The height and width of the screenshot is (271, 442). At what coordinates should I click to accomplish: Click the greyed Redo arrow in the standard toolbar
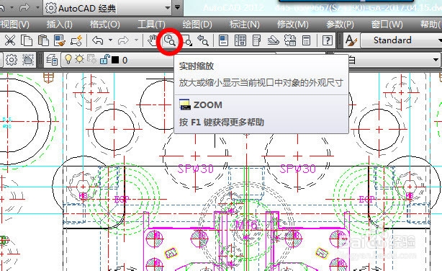click(x=123, y=40)
